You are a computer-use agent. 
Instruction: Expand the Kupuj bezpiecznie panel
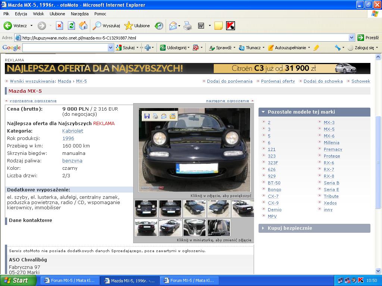pyautogui.click(x=314, y=228)
